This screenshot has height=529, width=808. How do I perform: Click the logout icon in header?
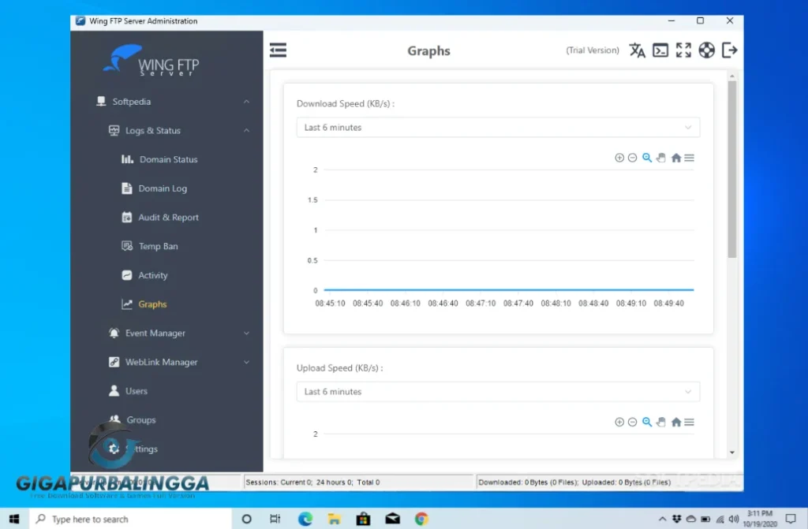click(730, 50)
